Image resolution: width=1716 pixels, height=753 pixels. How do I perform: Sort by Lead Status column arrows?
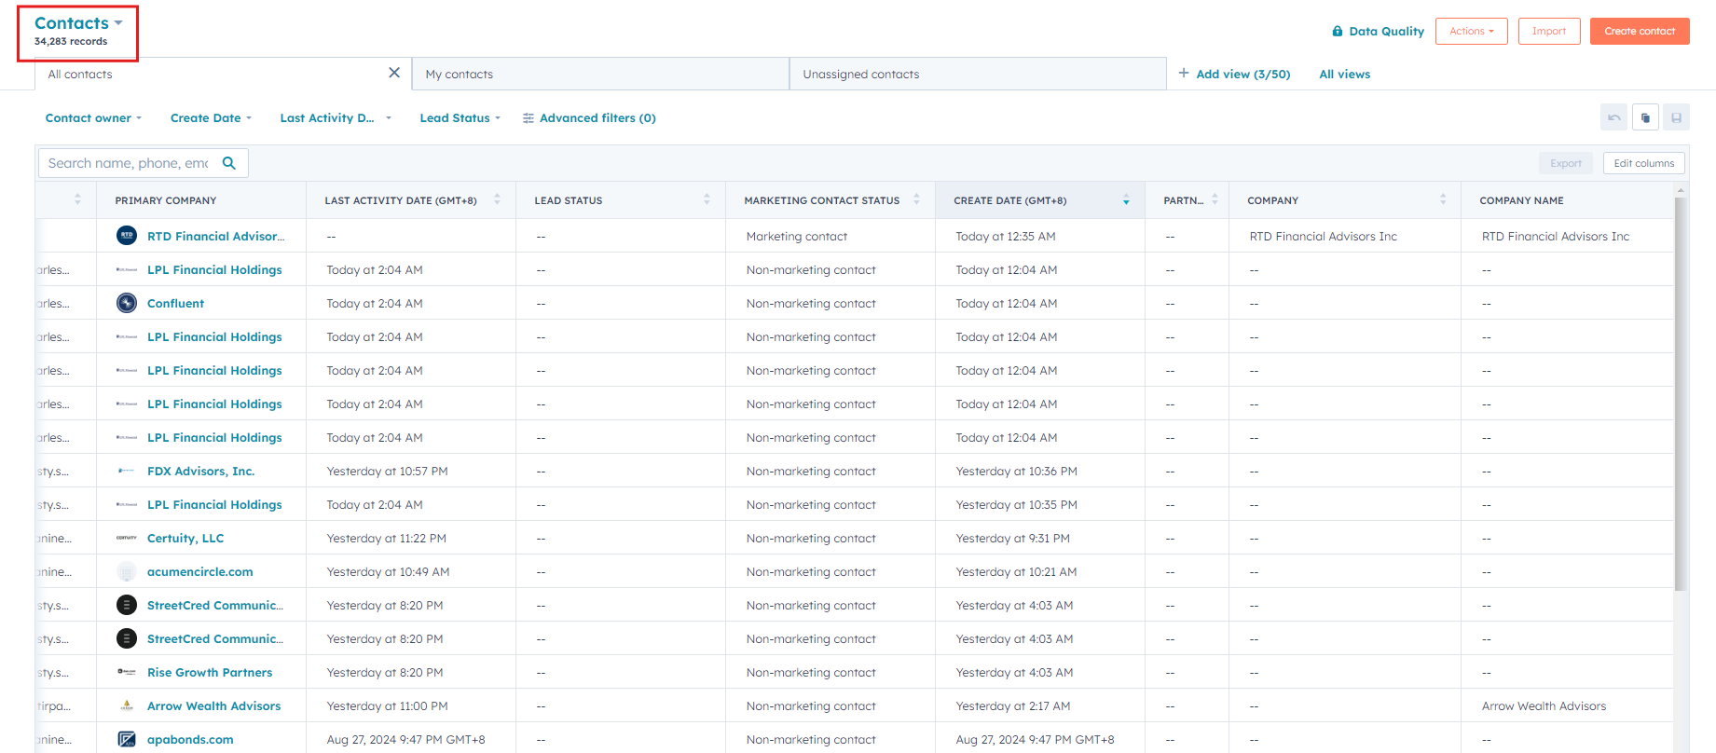tap(707, 199)
